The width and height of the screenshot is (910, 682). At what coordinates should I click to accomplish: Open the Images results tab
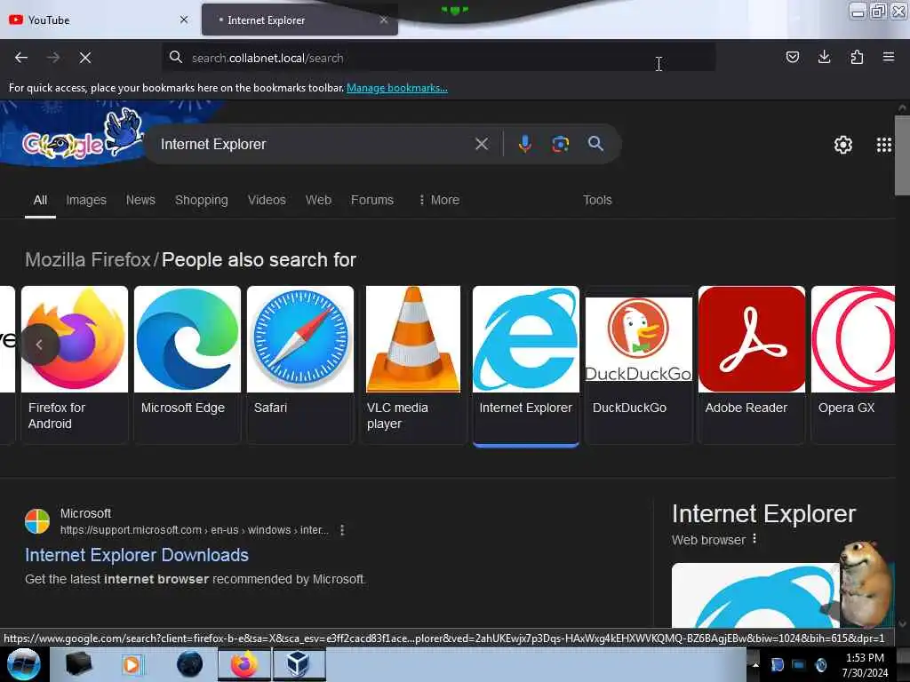click(86, 200)
